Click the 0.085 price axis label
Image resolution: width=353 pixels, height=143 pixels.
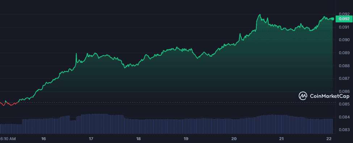click(x=344, y=104)
